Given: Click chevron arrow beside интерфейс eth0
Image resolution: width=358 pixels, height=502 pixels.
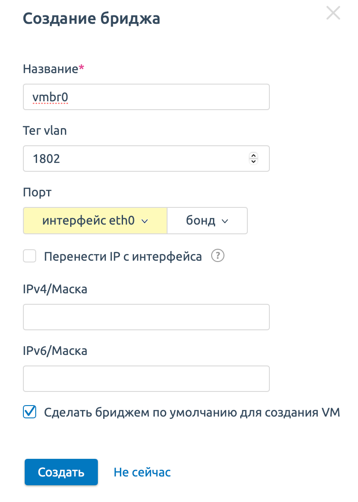Looking at the screenshot, I should [x=145, y=221].
